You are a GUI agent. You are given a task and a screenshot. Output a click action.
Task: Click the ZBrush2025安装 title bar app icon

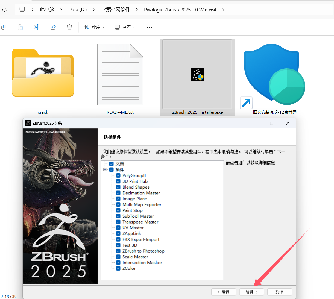(x=28, y=123)
